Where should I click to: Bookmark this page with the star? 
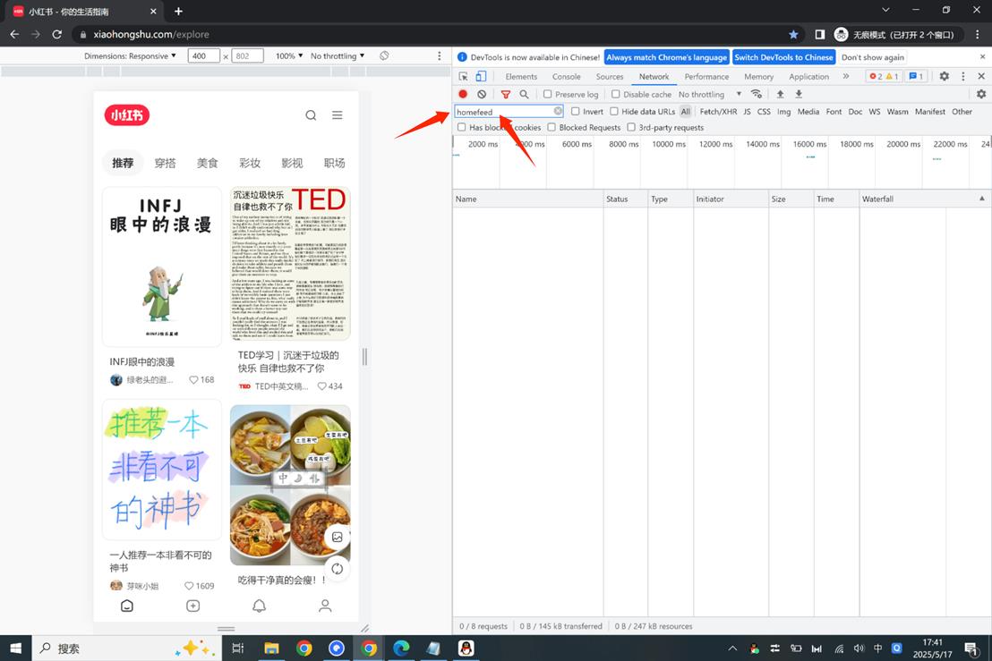[793, 34]
